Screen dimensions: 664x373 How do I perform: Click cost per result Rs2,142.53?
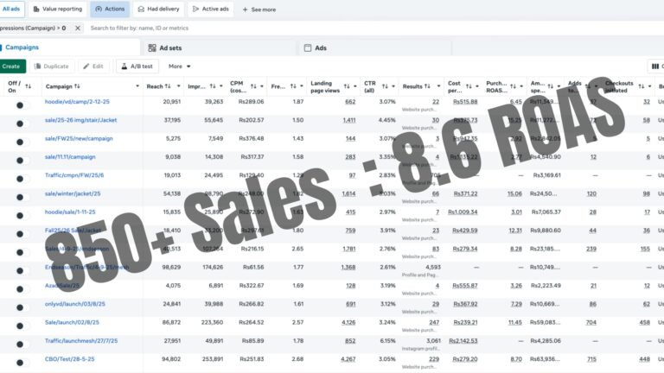click(x=463, y=340)
